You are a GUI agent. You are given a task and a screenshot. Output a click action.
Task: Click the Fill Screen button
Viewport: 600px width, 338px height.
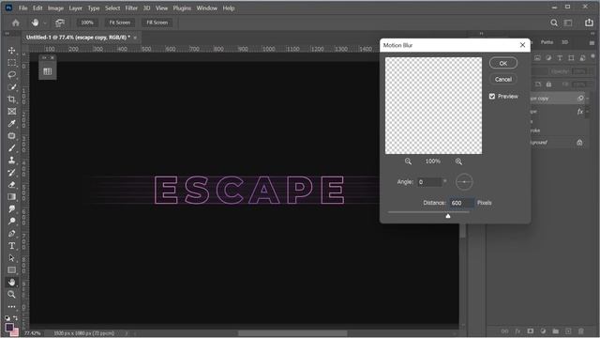157,23
